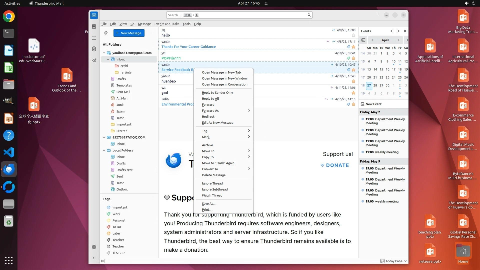Toggle star on POPFile111 message
This screenshot has width=480, height=270.
click(x=353, y=58)
